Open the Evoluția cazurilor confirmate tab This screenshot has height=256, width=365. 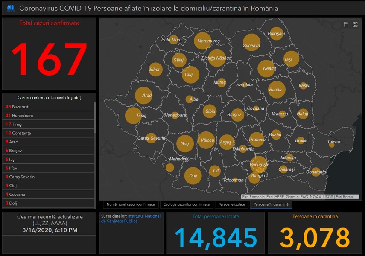coord(187,204)
